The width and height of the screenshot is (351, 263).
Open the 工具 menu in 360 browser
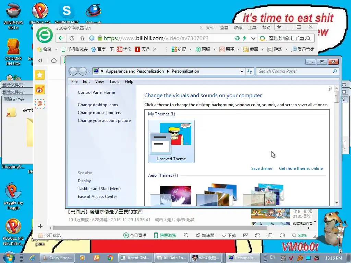pyautogui.click(x=252, y=27)
